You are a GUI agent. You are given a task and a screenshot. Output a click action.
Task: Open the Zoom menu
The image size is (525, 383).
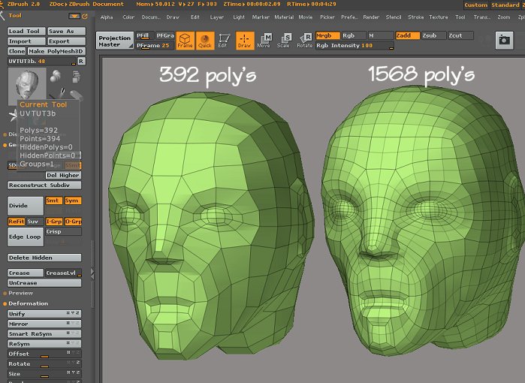[503, 17]
